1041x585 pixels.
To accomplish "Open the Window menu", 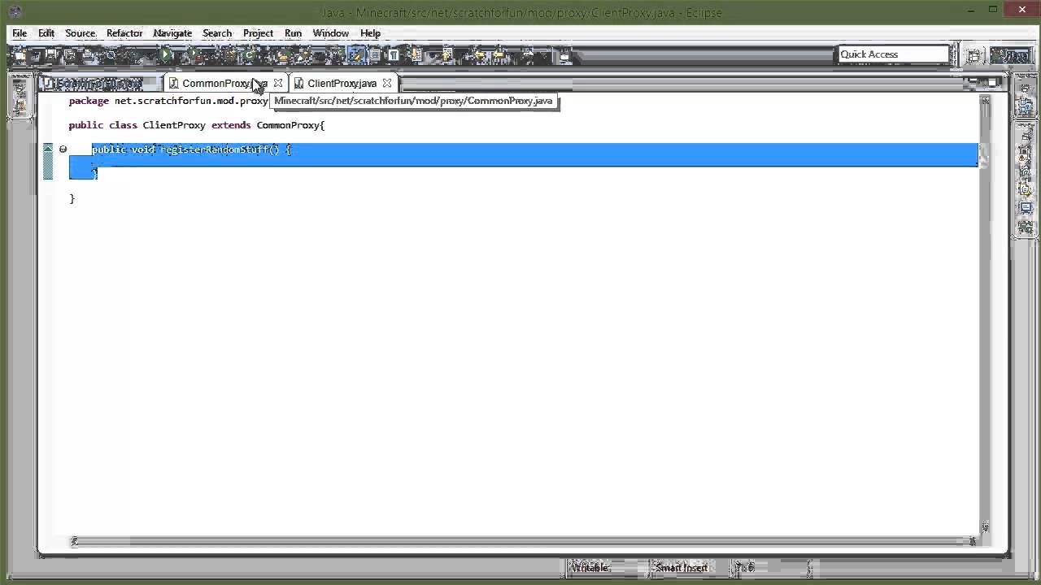I will tap(331, 33).
